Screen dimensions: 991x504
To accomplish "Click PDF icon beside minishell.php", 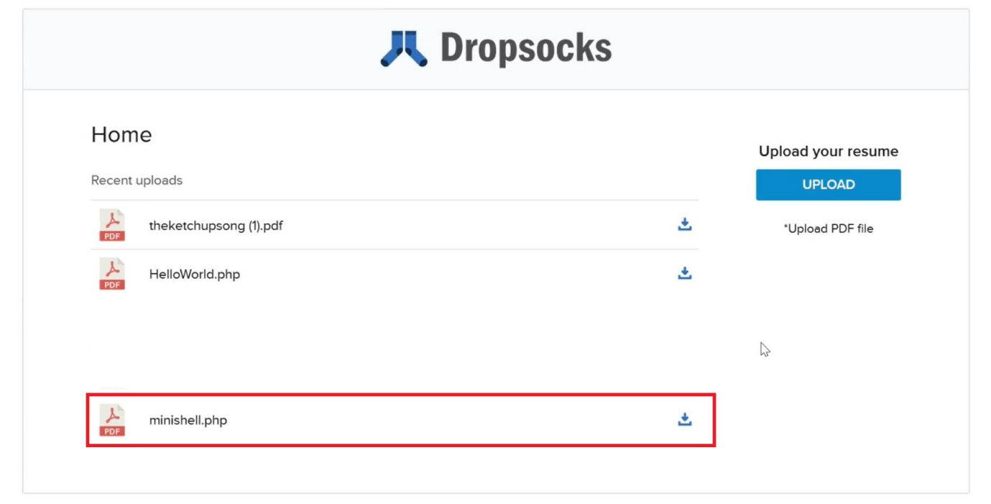I will pyautogui.click(x=112, y=420).
